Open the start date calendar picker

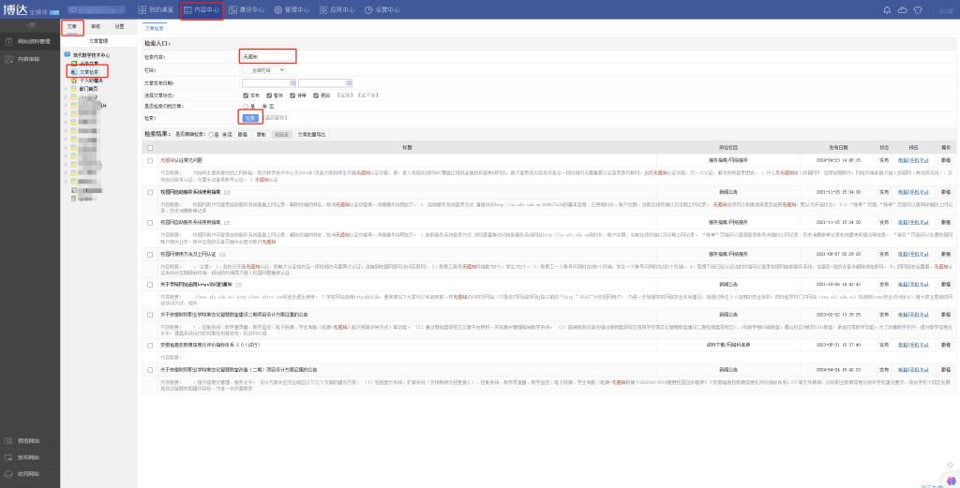coord(292,82)
